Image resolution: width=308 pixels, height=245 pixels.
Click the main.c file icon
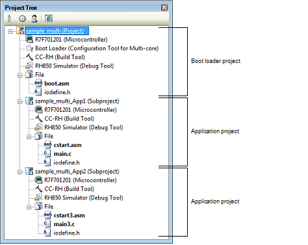coord(47,154)
